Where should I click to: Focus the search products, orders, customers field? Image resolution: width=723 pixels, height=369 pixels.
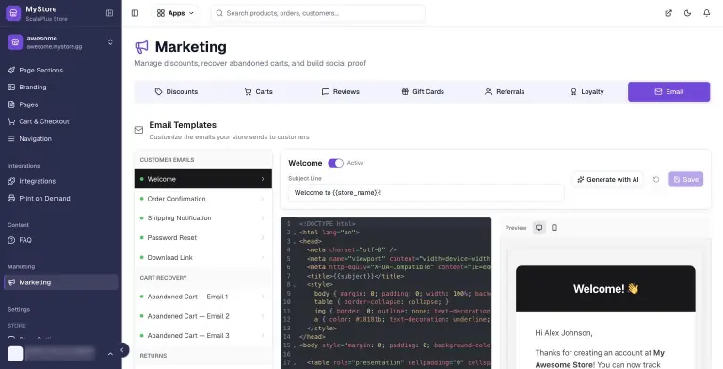point(318,13)
